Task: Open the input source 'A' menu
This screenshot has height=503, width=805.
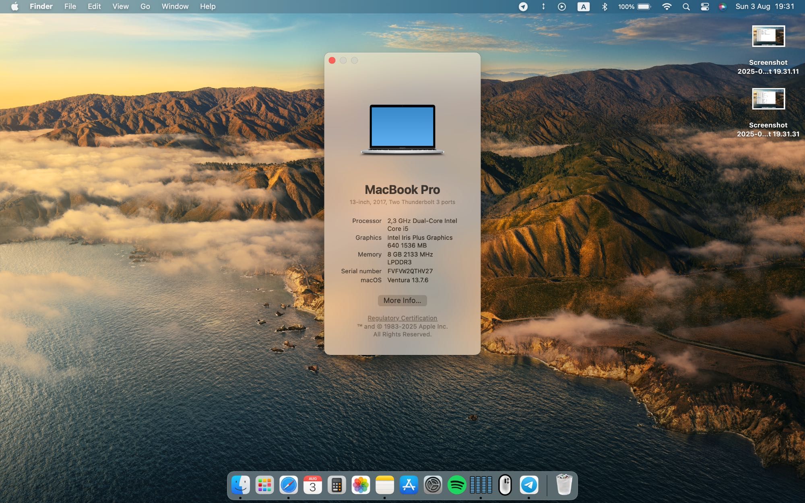Action: (x=583, y=6)
